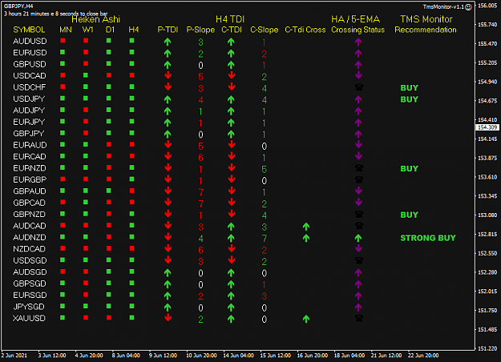Click the USDCHF BUY recommendation
The width and height of the screenshot is (501, 362).
tap(410, 88)
